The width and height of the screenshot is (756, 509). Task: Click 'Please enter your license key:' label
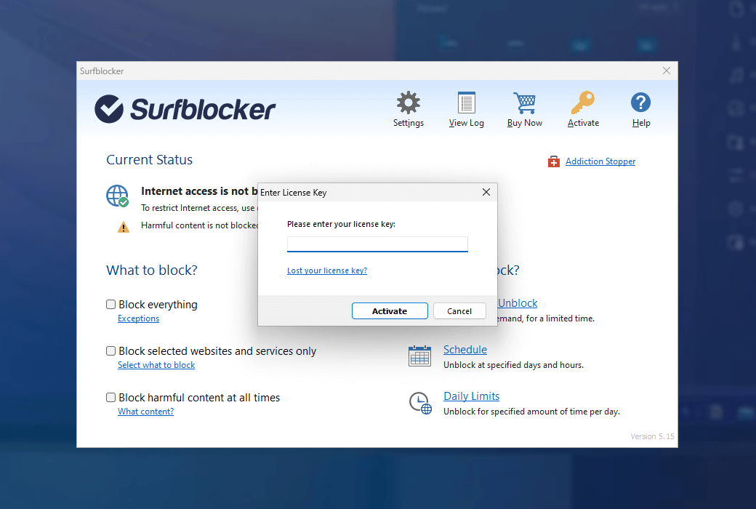pos(341,225)
